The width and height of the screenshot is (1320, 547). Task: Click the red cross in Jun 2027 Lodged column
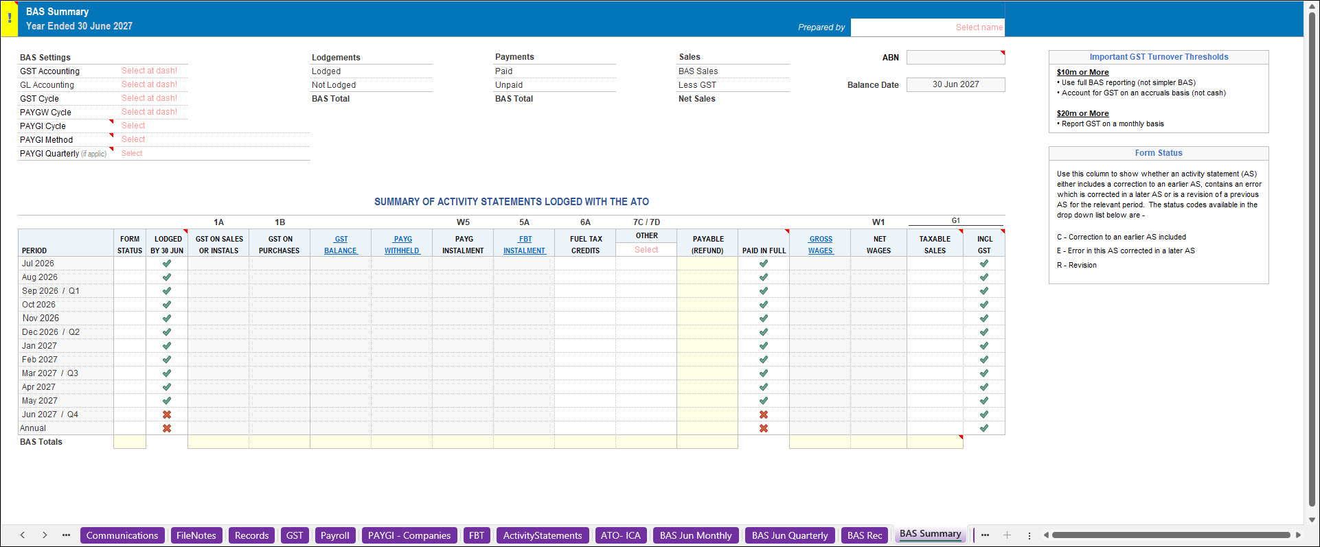point(167,415)
